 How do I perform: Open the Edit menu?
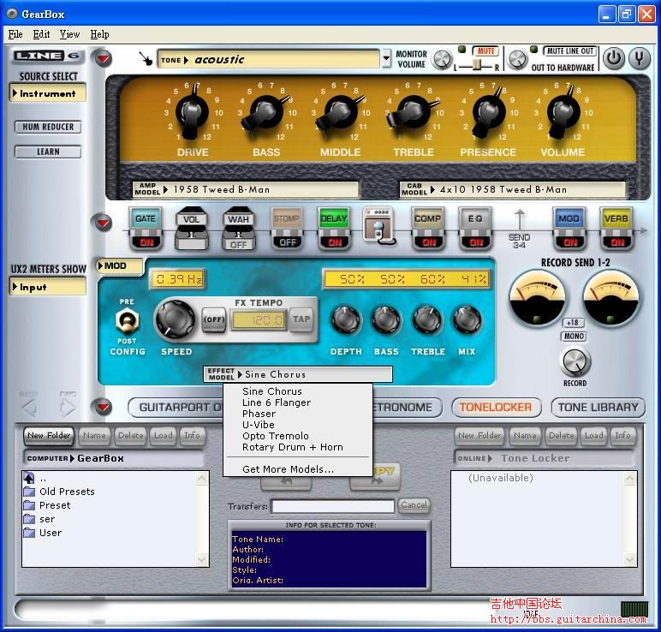click(x=41, y=34)
